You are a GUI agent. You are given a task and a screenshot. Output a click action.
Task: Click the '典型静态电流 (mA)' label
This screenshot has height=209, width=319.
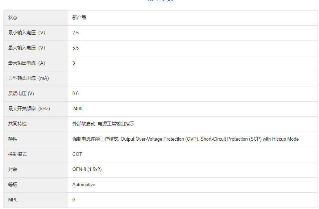click(29, 78)
